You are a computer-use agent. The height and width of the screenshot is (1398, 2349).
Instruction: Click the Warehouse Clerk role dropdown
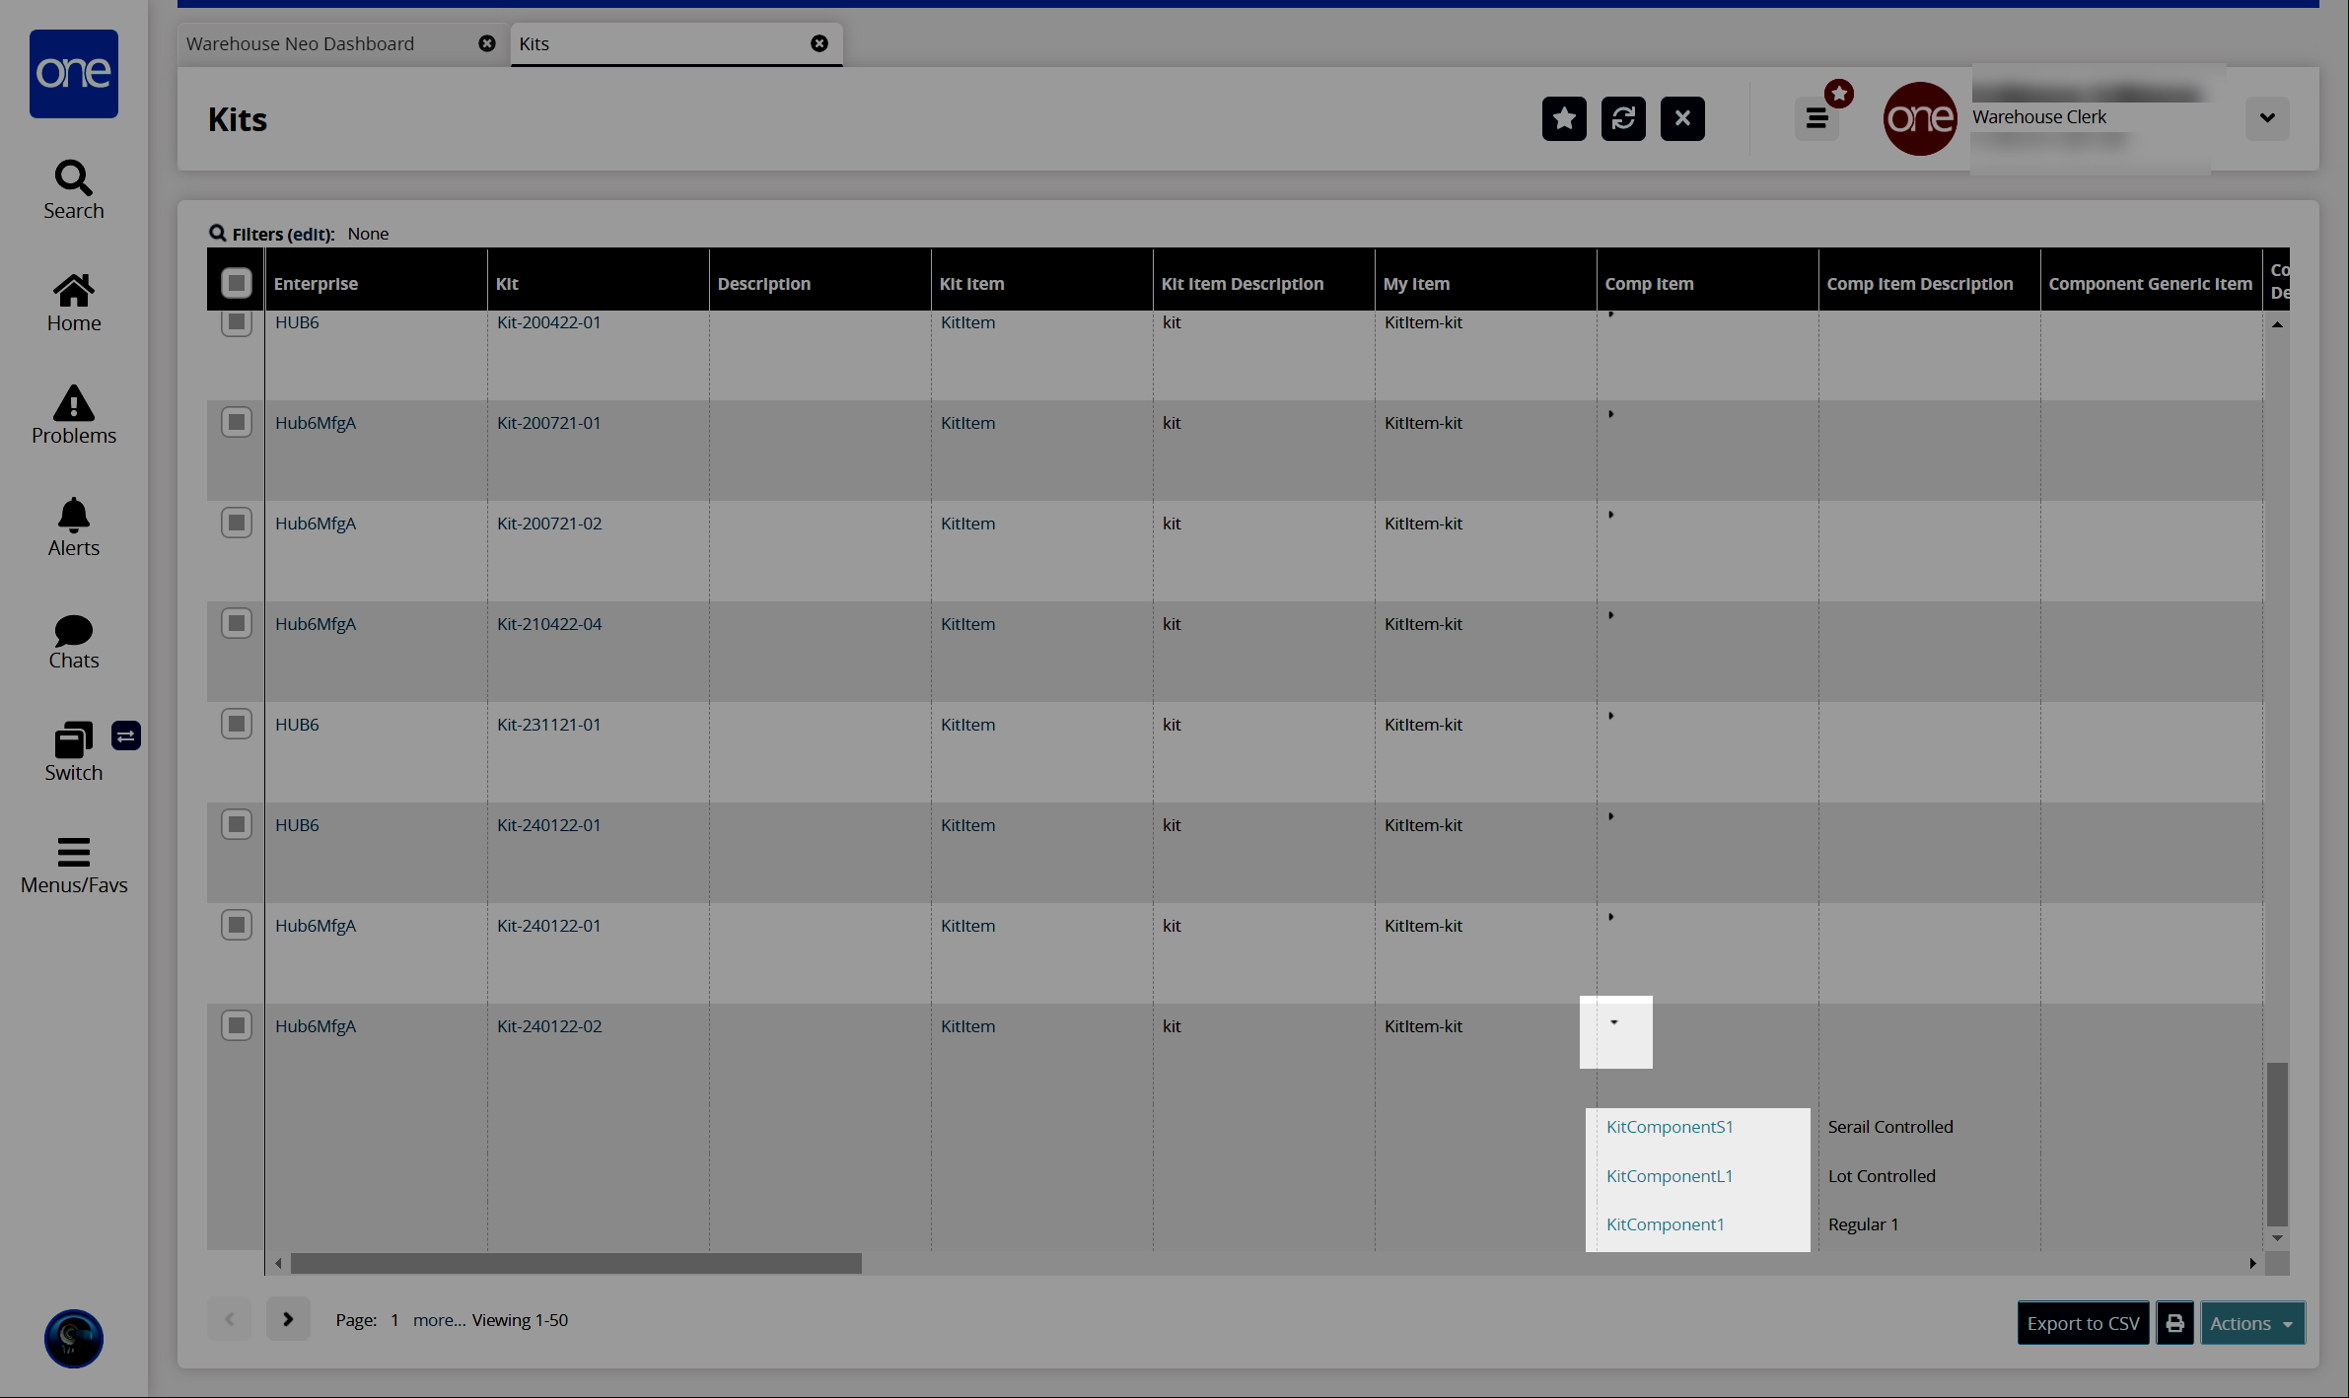[x=2267, y=116]
